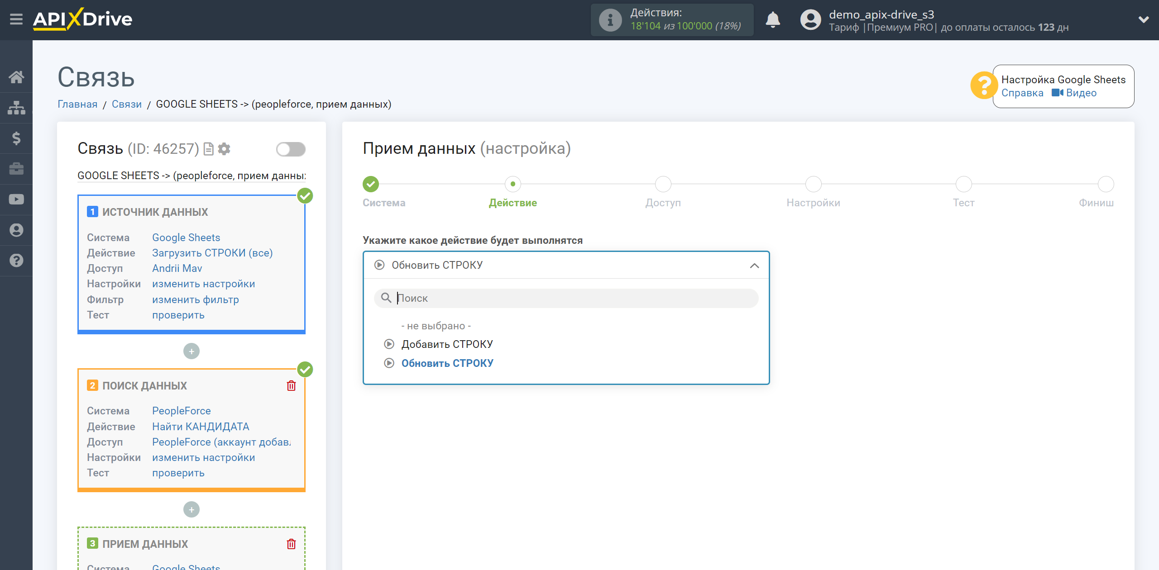The height and width of the screenshot is (570, 1159).
Task: Open the actions info icon
Action: (610, 20)
